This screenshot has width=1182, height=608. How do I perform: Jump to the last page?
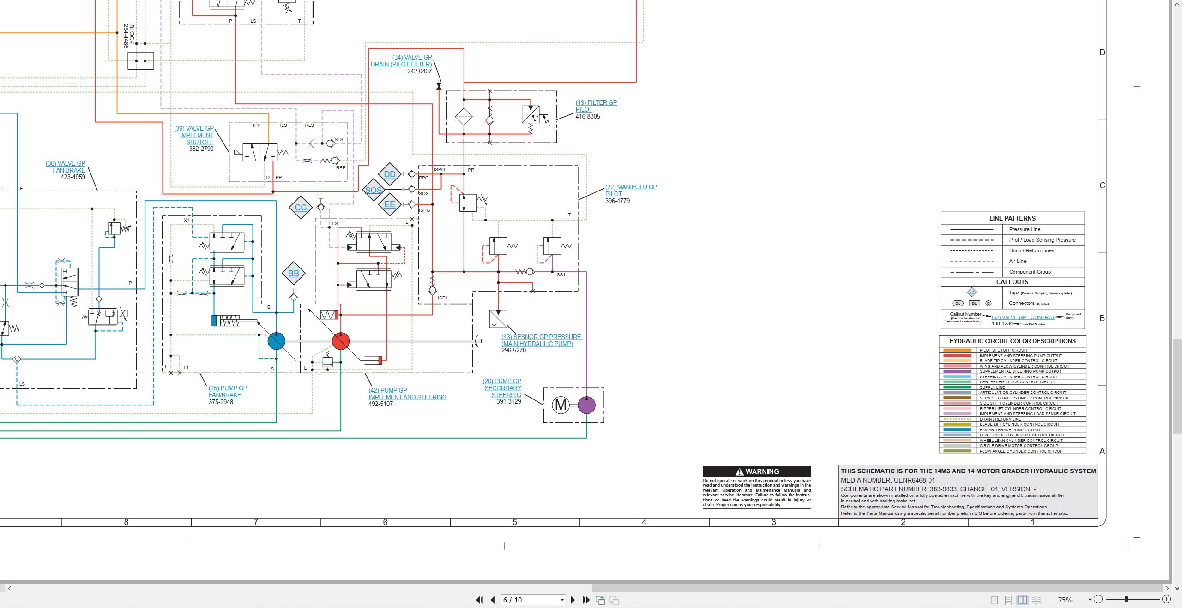coord(586,600)
